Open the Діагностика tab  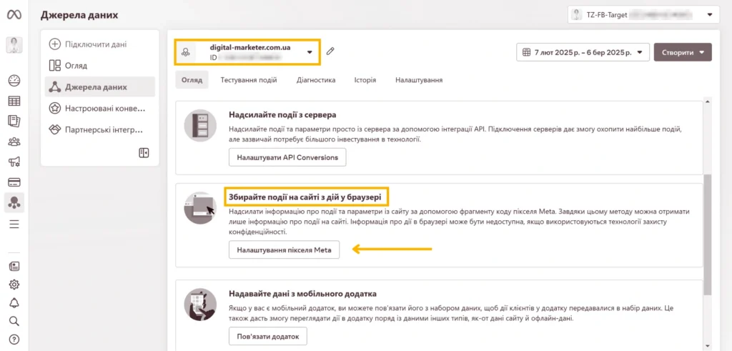[x=316, y=80]
